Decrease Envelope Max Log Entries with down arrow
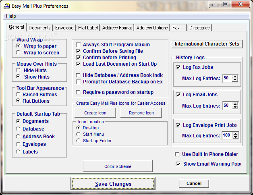 [x=235, y=137]
